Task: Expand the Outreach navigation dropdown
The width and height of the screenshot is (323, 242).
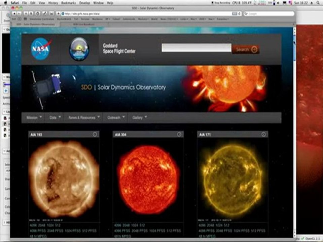Action: point(115,118)
